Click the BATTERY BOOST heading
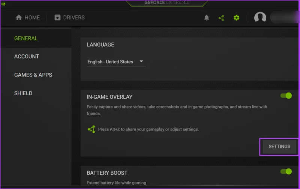 (107, 173)
